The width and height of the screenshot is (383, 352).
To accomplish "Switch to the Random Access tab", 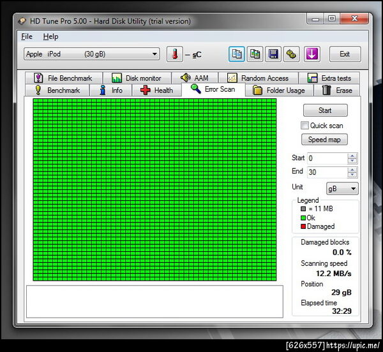I will [x=259, y=78].
